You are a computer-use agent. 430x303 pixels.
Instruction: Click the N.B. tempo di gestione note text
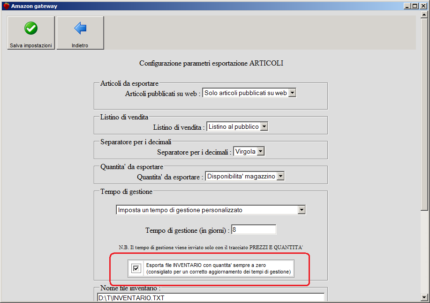[211, 247]
